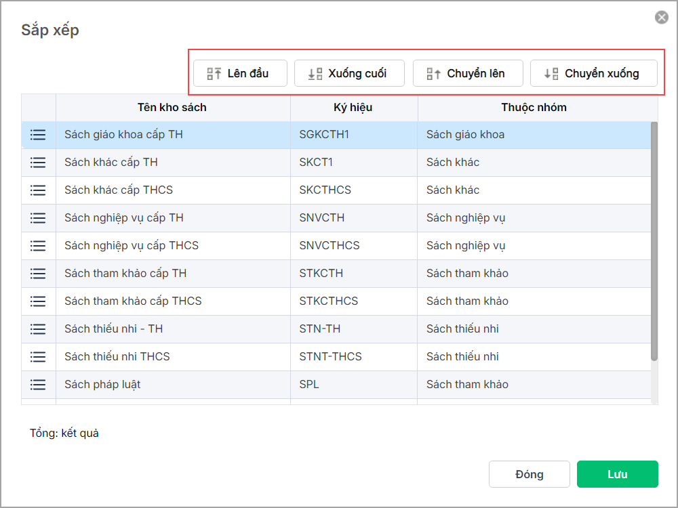Click the Ký hiệu column header
This screenshot has width=678, height=508.
(353, 108)
